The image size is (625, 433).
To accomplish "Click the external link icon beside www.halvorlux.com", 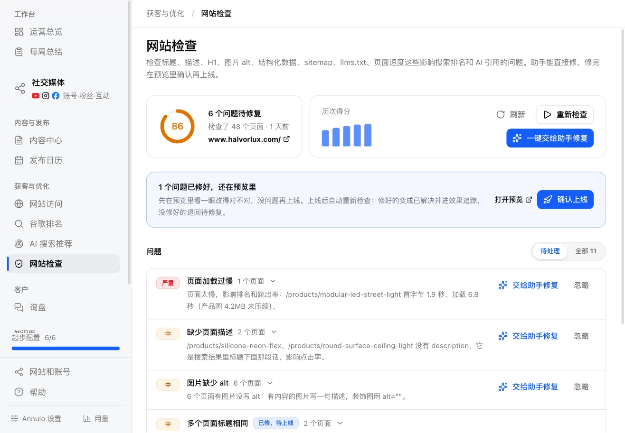I will (286, 139).
